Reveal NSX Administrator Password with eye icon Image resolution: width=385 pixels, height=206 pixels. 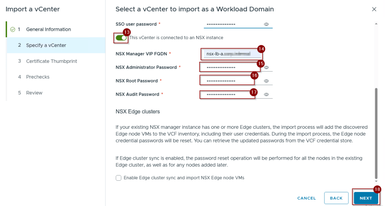tap(266, 67)
